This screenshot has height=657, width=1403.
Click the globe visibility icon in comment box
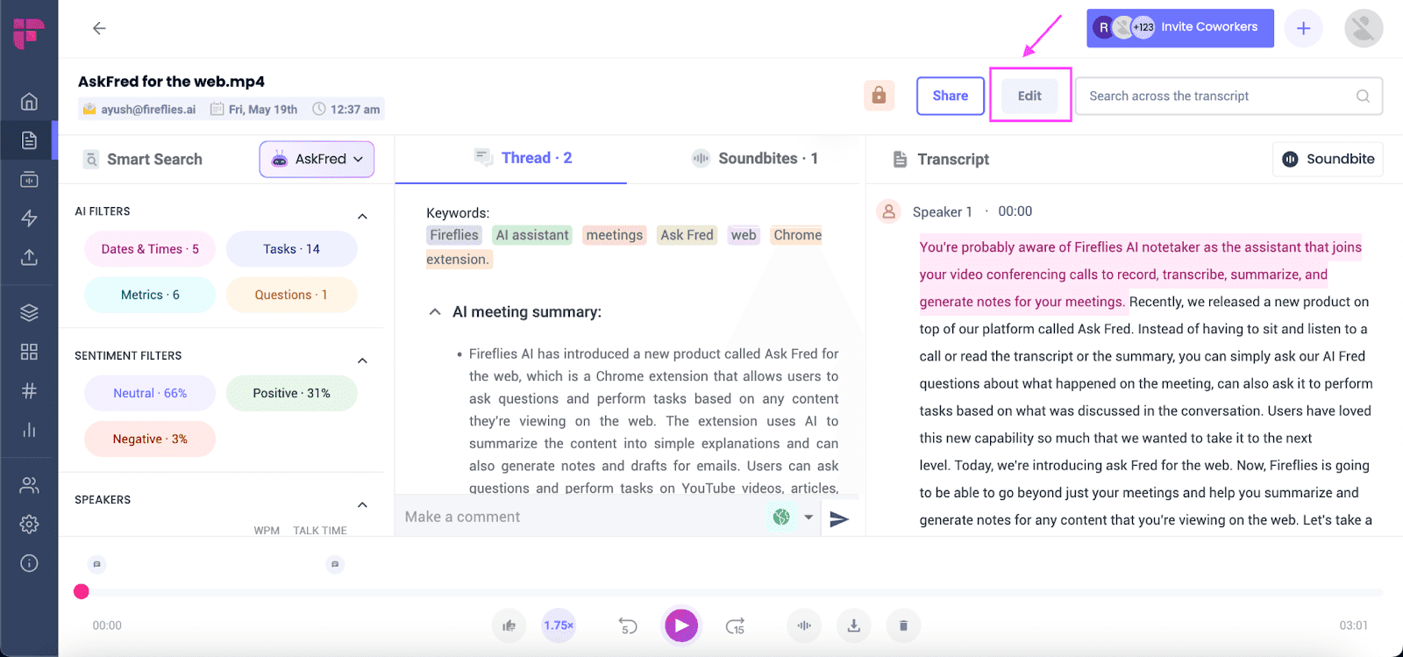pos(781,518)
